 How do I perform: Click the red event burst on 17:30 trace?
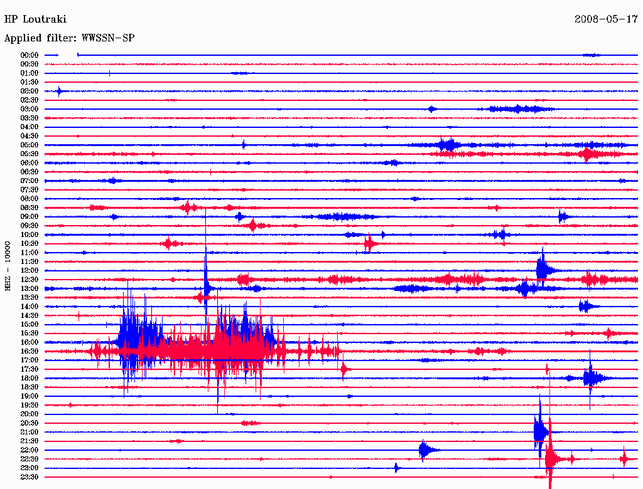point(345,370)
